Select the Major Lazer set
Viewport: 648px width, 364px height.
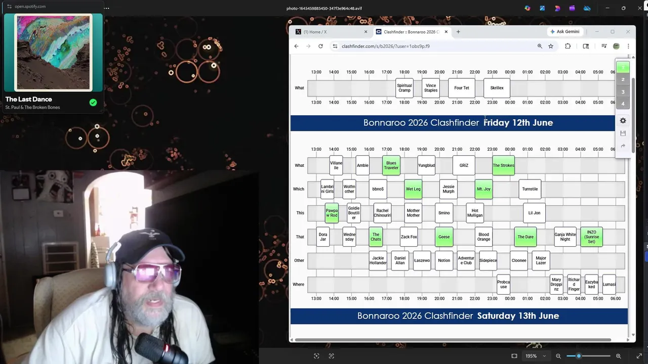(x=541, y=260)
